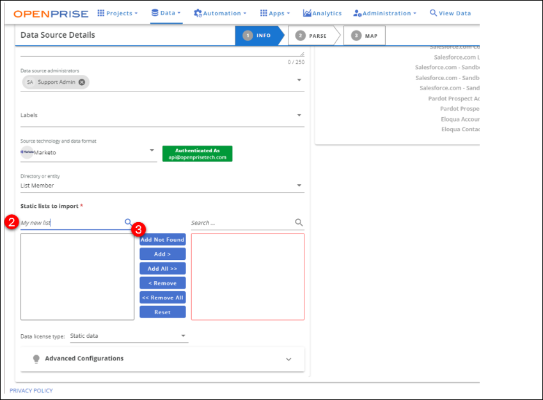
Task: Open the Data menu
Action: pos(166,13)
